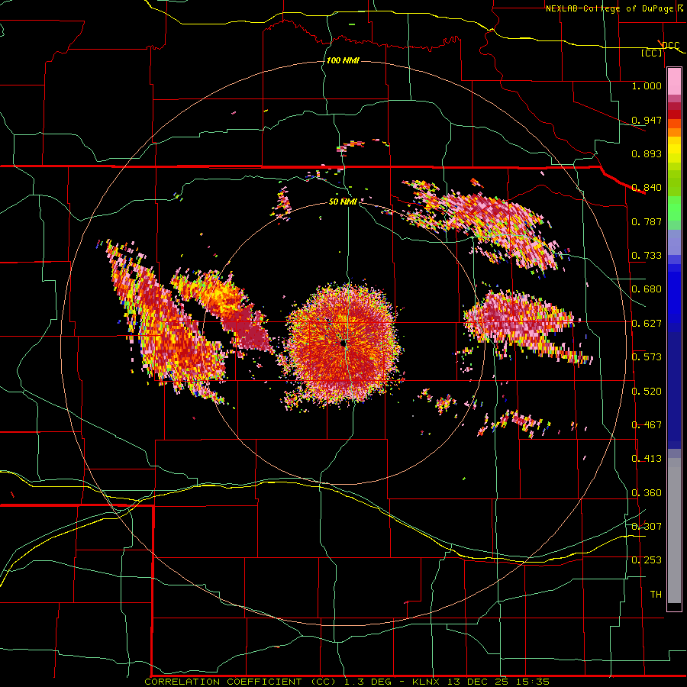Click the CORRELATION COEFFICIENT (CC) caption text
687x687 pixels.
click(x=240, y=682)
